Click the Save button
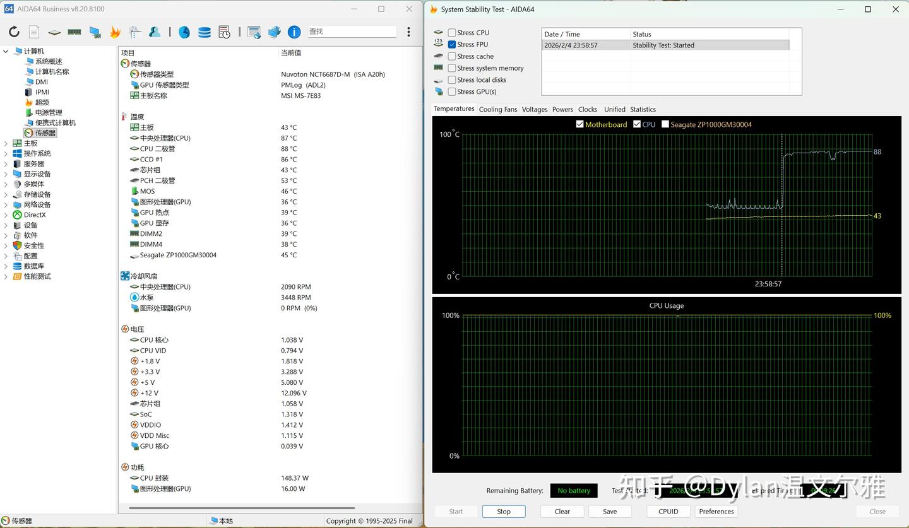This screenshot has height=528, width=909. pyautogui.click(x=610, y=512)
